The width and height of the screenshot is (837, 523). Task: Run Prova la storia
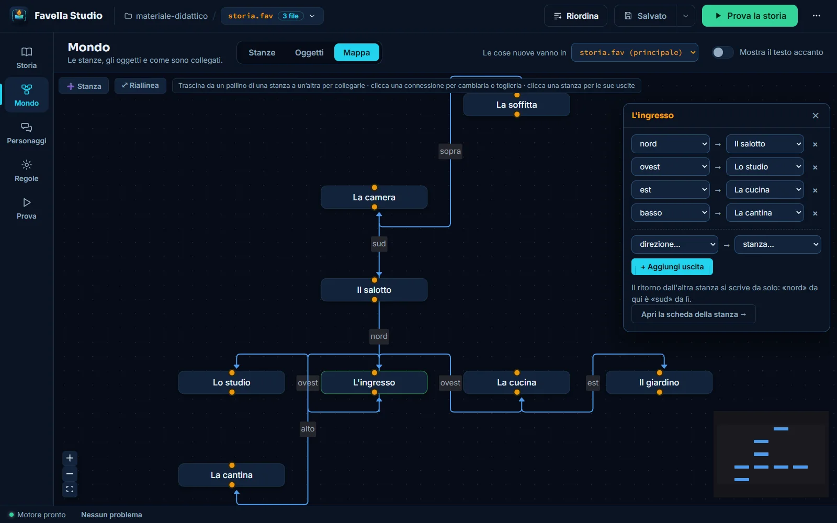click(x=750, y=16)
